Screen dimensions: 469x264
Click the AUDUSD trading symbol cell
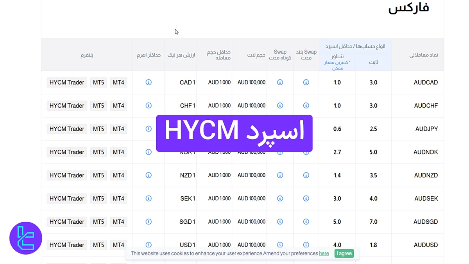(x=426, y=245)
